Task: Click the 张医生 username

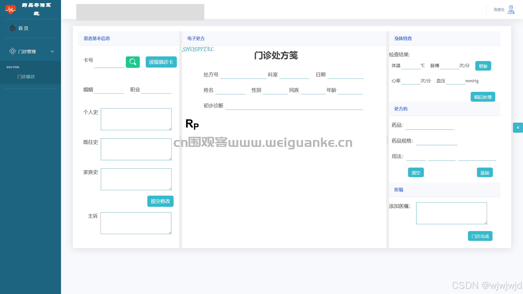Action: pos(499,10)
